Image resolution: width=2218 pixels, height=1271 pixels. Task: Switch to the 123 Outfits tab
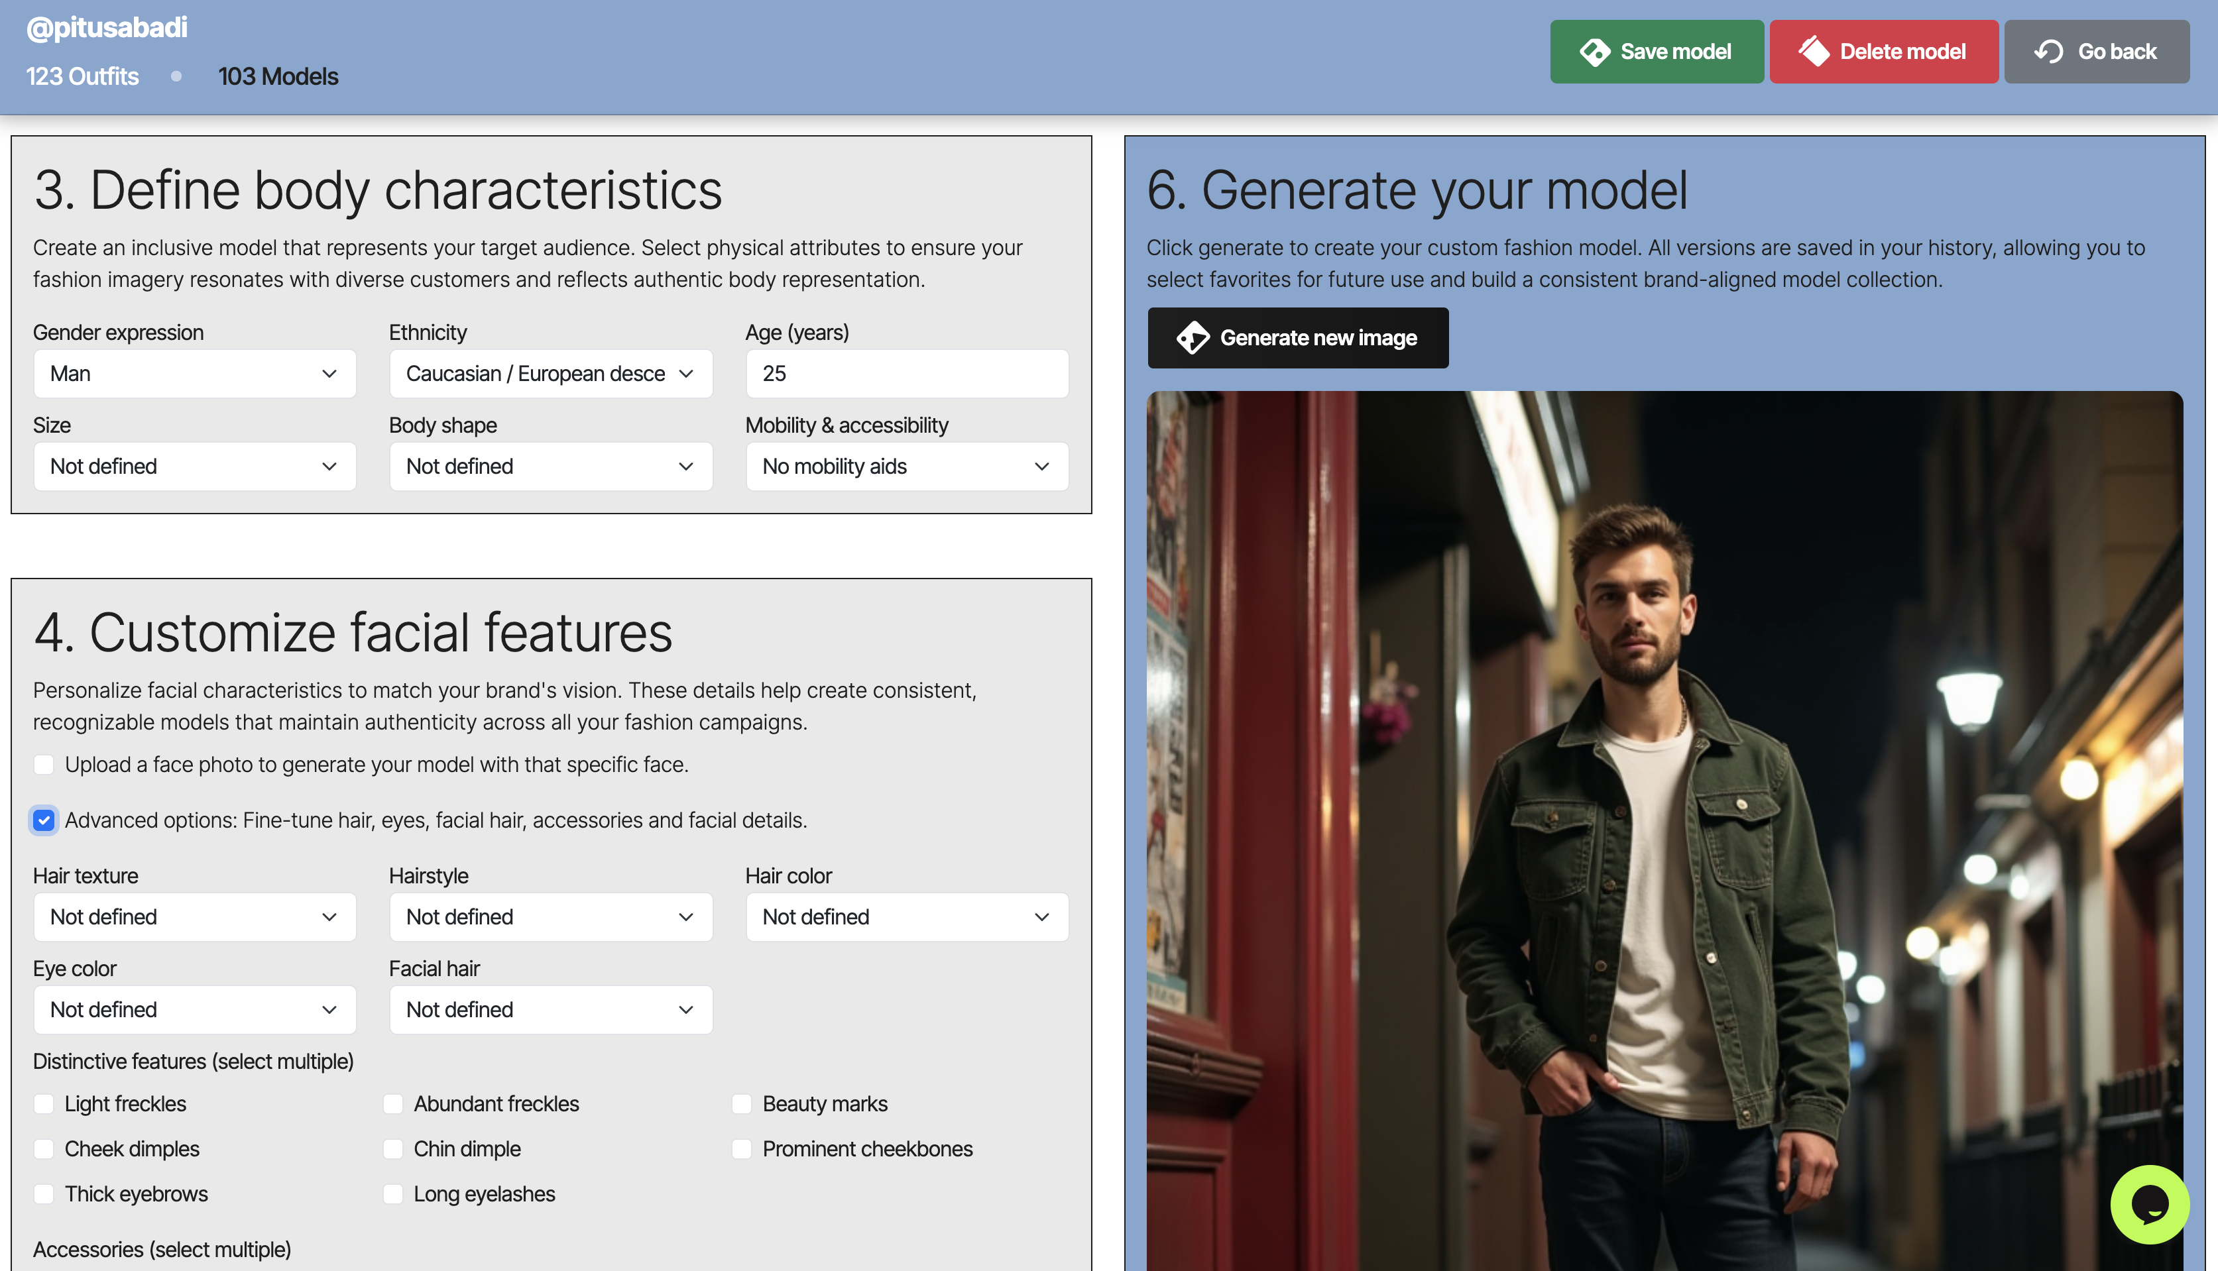pos(82,77)
